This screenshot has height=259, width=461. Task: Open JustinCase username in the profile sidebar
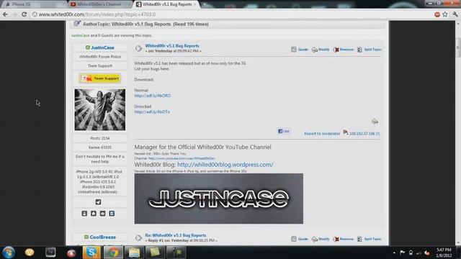(x=102, y=47)
